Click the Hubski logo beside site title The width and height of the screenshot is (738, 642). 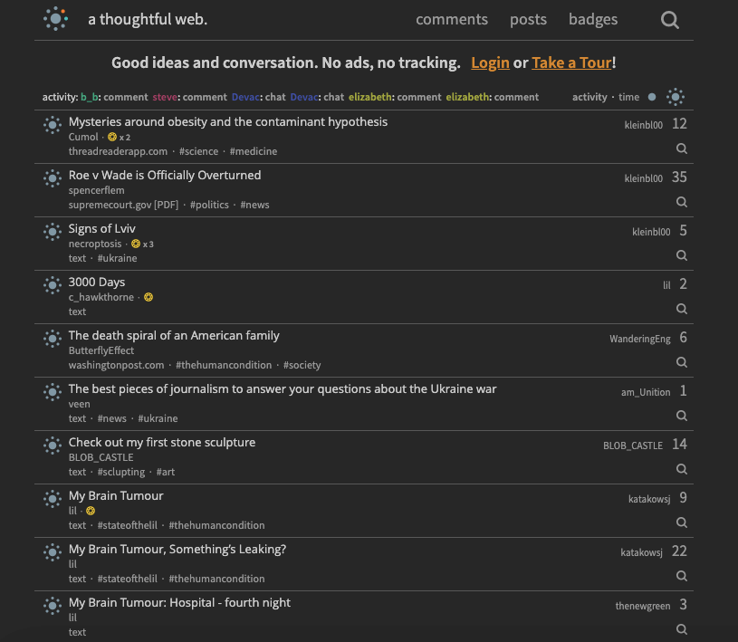(x=55, y=19)
